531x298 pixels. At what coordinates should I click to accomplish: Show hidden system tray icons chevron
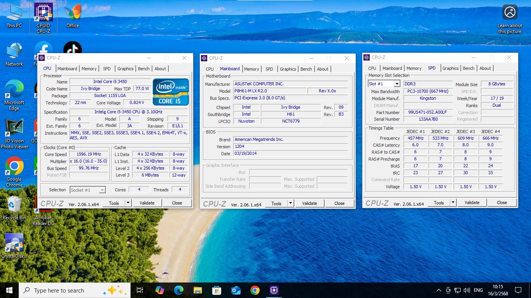point(439,290)
